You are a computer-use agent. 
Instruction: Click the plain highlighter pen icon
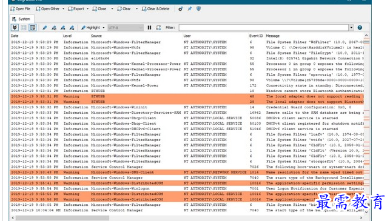pyautogui.click(x=45, y=28)
